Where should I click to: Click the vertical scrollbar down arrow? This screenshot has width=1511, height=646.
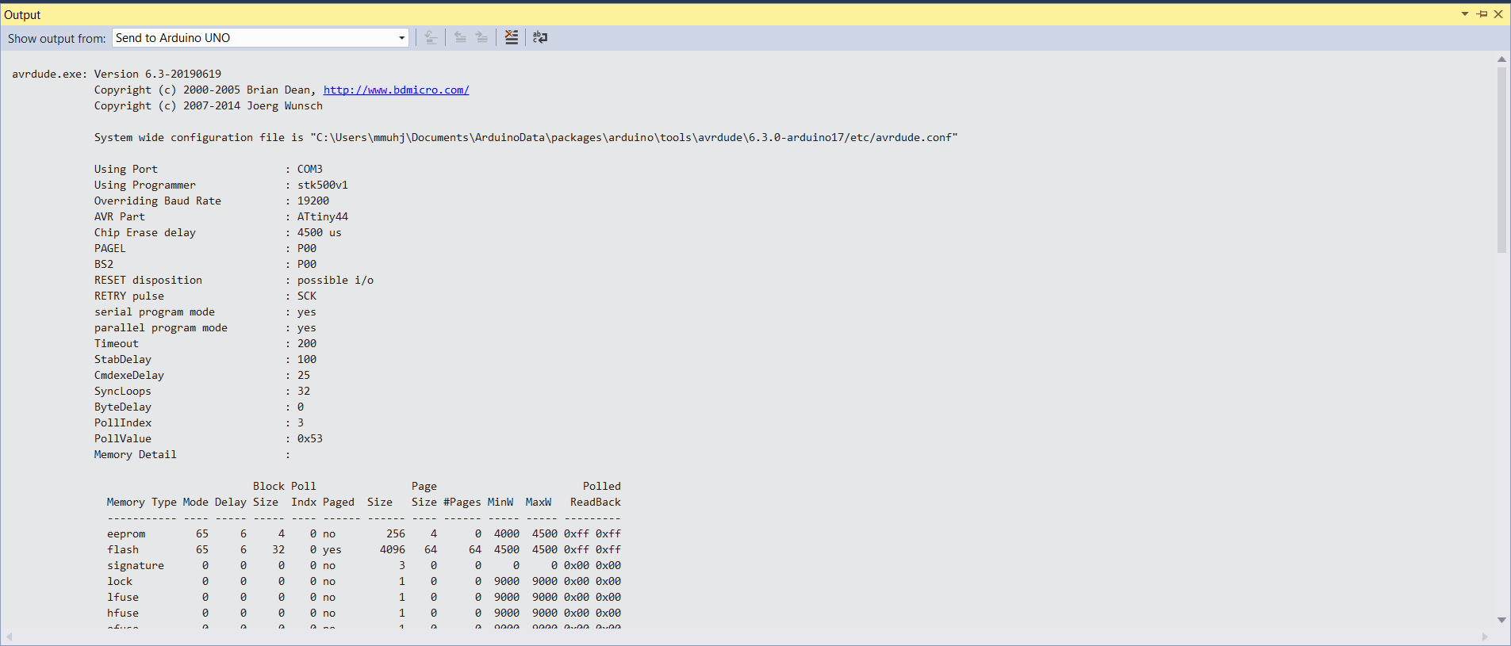coord(1501,620)
